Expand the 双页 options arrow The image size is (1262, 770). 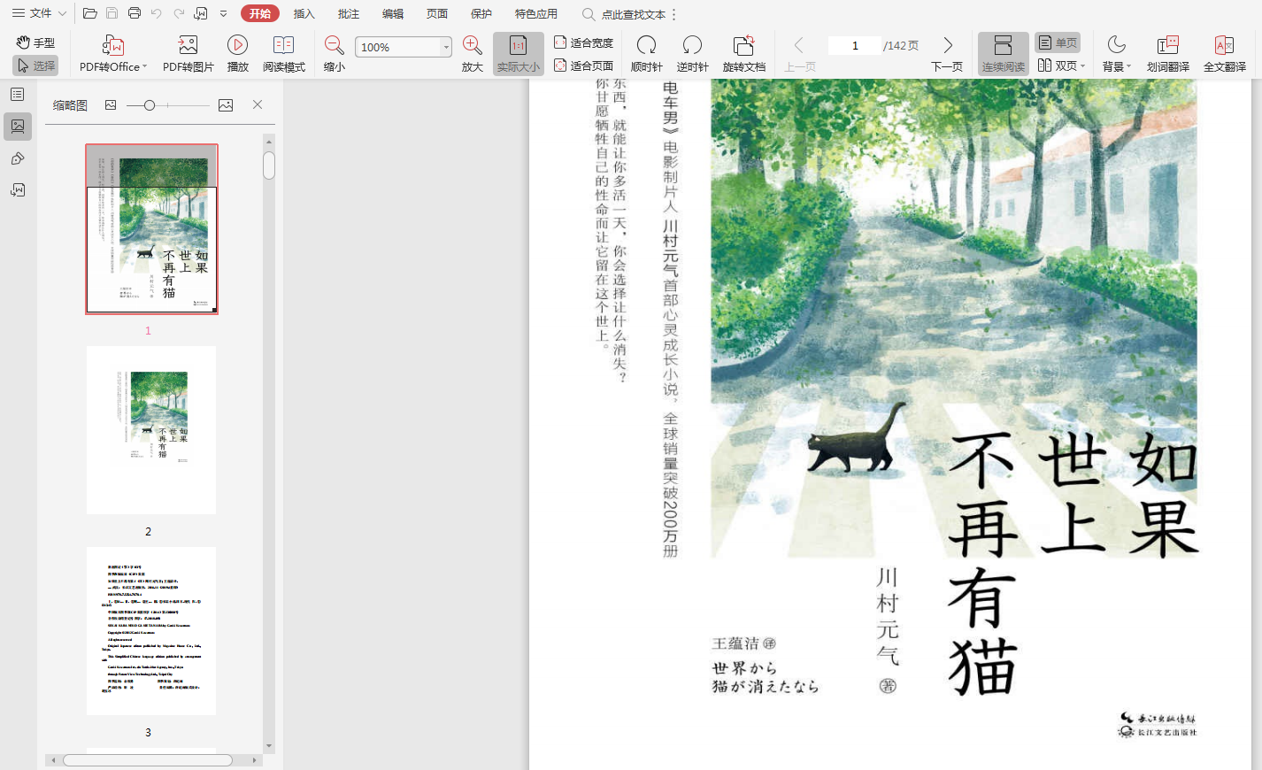pos(1083,66)
